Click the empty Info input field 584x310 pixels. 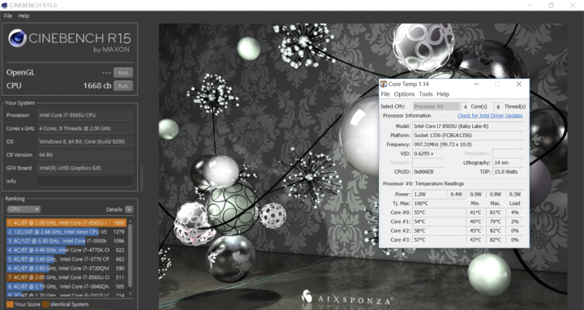coord(85,181)
